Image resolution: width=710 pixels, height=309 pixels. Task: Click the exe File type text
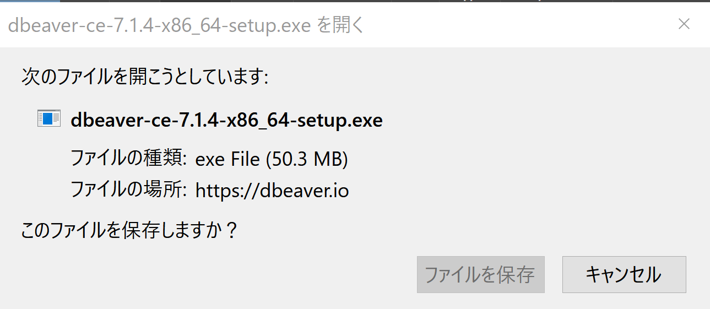coord(228,159)
